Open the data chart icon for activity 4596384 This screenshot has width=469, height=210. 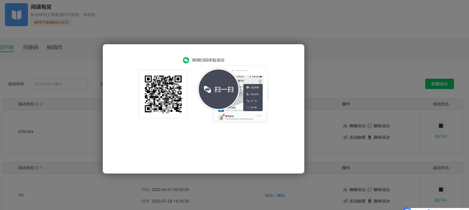pyautogui.click(x=345, y=137)
